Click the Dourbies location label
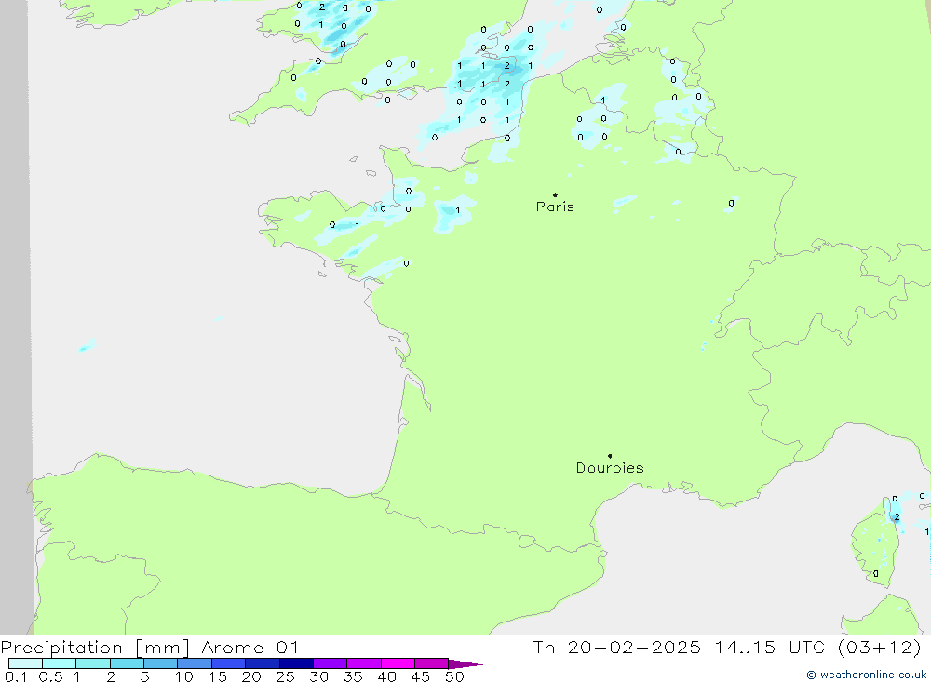931x682 pixels. click(x=610, y=468)
